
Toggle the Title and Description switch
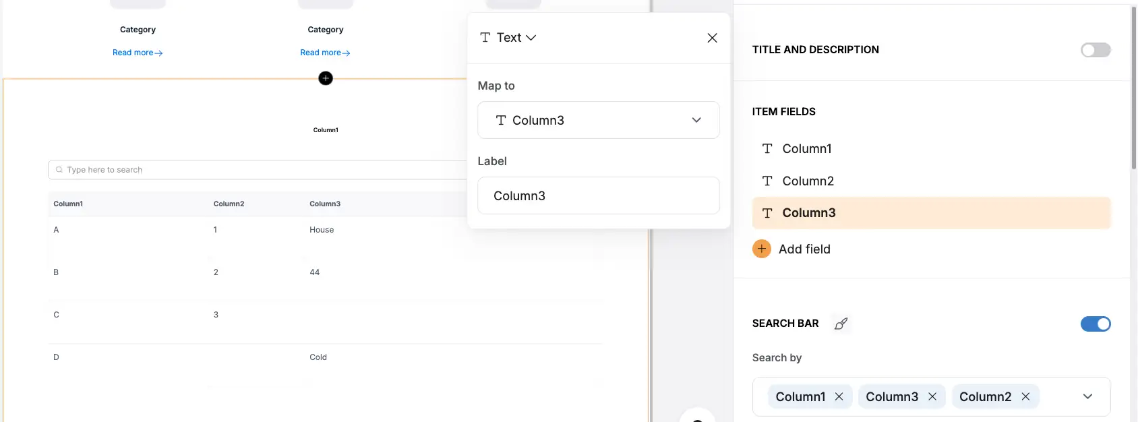click(1096, 50)
